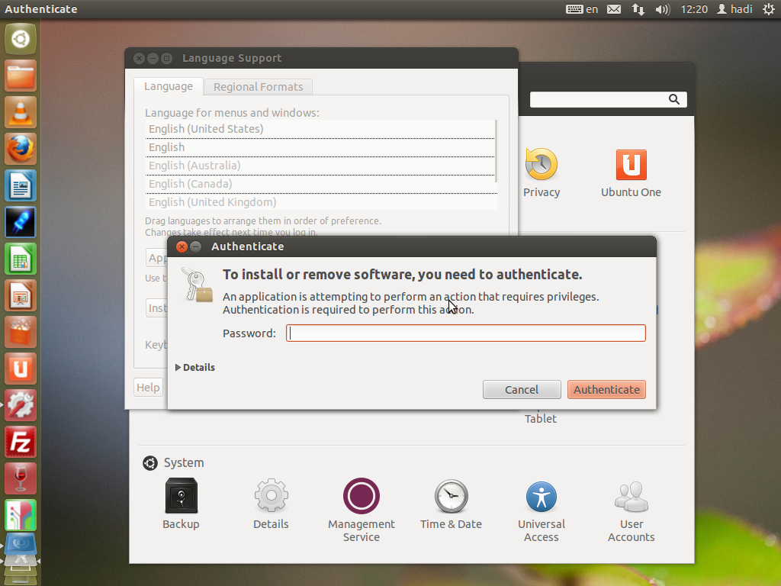This screenshot has height=586, width=781.
Task: Open Ubuntu One from the launcher
Action: coord(21,369)
